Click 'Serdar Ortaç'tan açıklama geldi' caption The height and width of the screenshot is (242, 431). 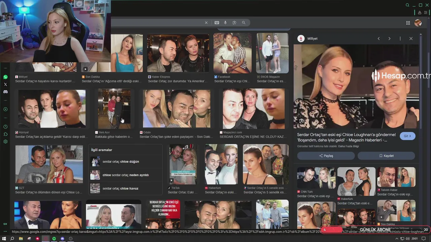pyautogui.click(x=51, y=137)
